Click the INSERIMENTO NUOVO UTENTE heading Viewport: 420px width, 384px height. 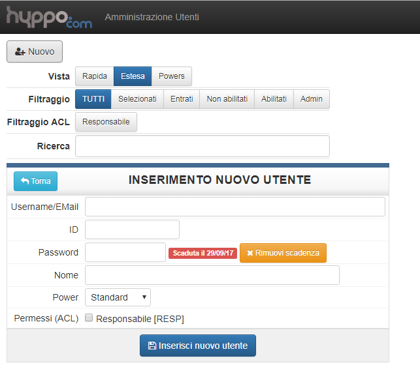219,180
